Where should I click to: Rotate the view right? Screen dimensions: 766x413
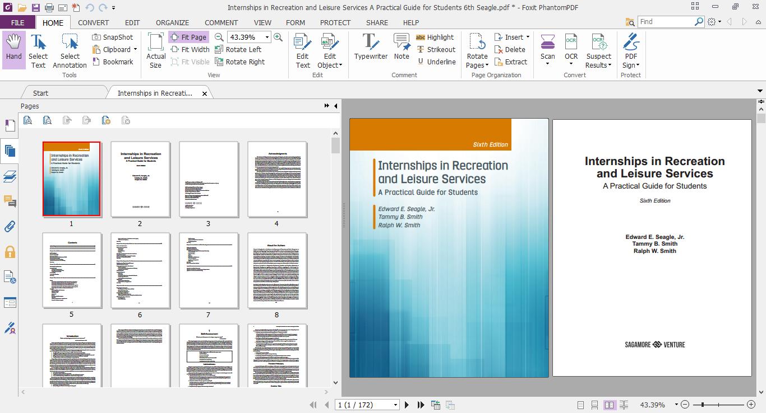pyautogui.click(x=239, y=62)
